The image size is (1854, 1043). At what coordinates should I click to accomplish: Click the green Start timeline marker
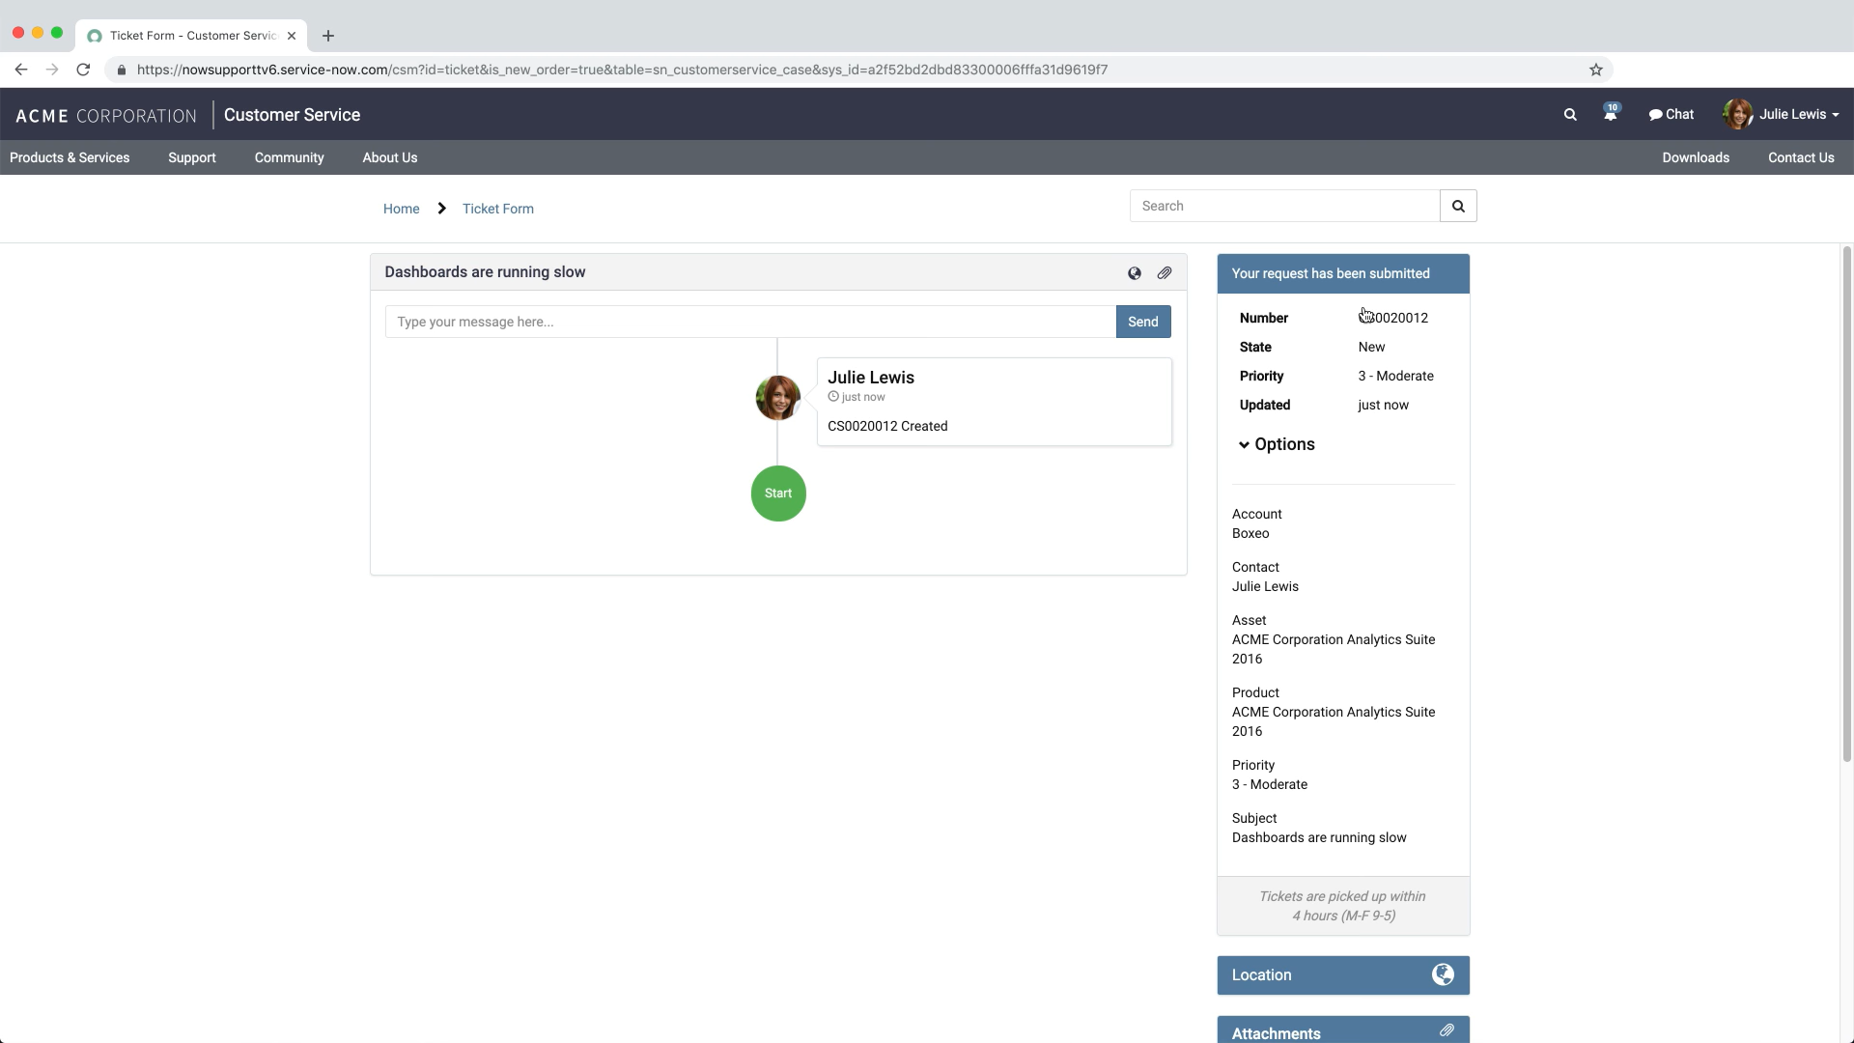(778, 493)
